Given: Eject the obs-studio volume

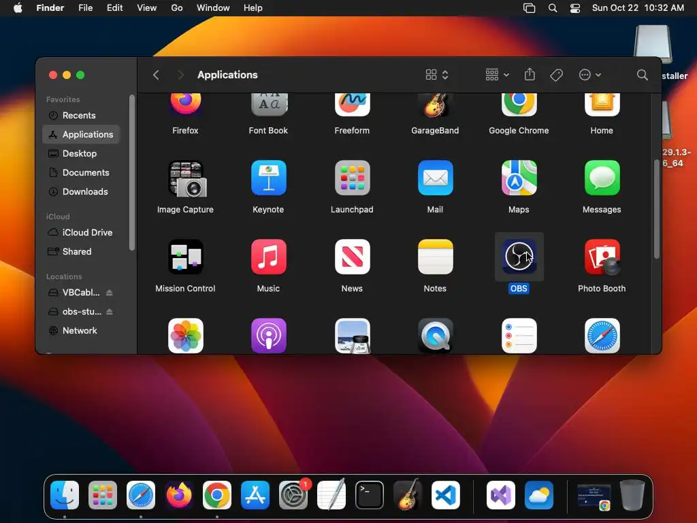Looking at the screenshot, I should coord(110,311).
